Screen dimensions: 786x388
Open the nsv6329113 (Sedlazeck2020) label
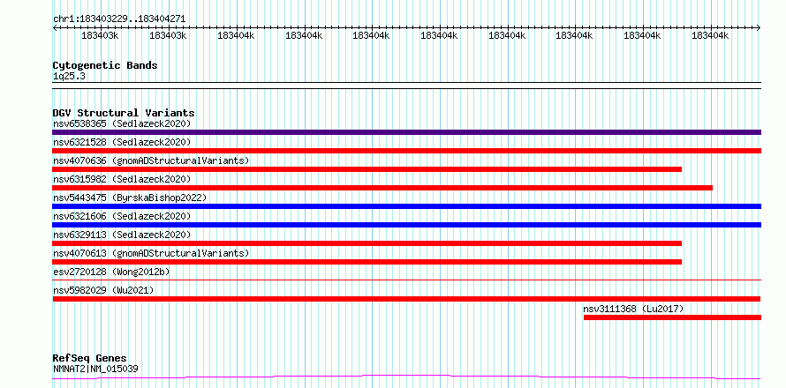click(122, 235)
